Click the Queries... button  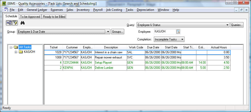pyautogui.click(x=237, y=25)
